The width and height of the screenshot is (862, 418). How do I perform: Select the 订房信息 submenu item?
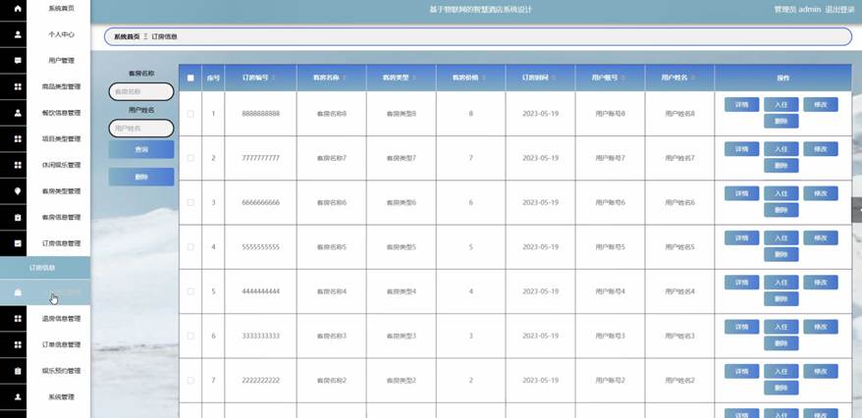click(x=45, y=268)
